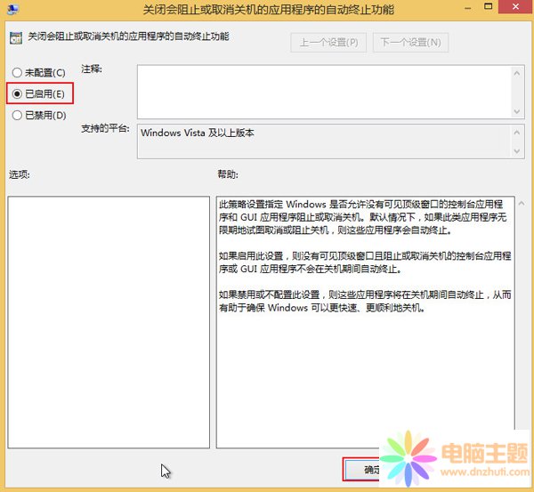Image resolution: width=534 pixels, height=492 pixels.
Task: Click the 选项 empty options panel
Action: [x=109, y=322]
